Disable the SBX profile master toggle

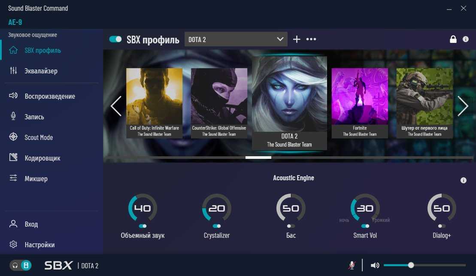tap(115, 39)
